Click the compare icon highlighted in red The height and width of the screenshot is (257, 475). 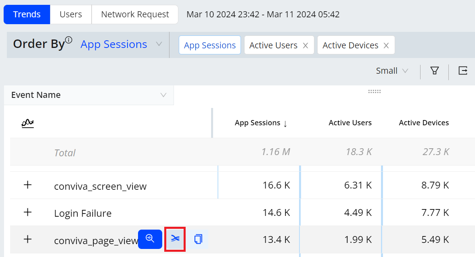coord(175,239)
